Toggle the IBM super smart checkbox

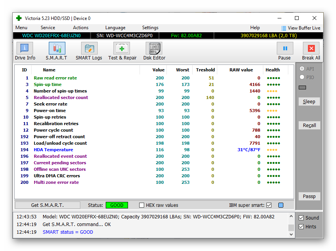(269, 205)
